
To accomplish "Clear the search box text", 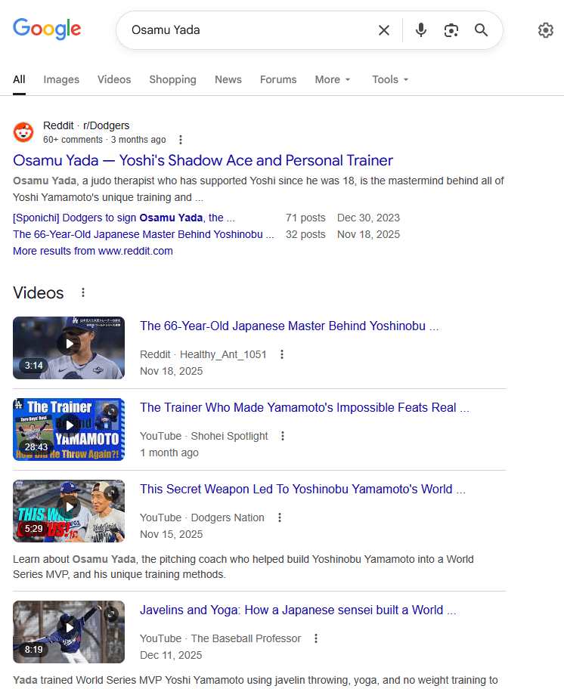I will click(x=384, y=30).
